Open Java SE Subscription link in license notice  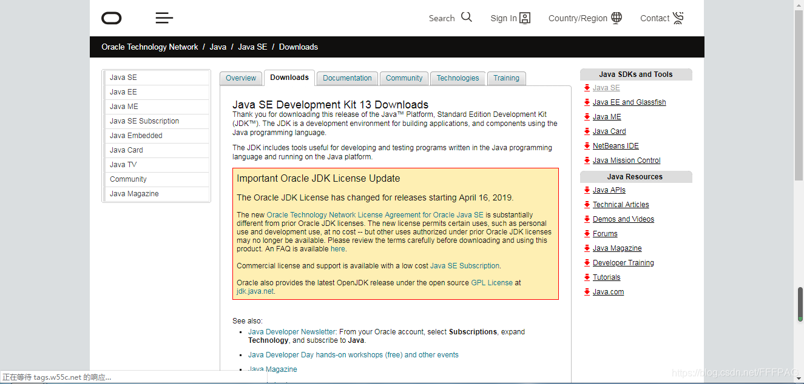click(465, 266)
